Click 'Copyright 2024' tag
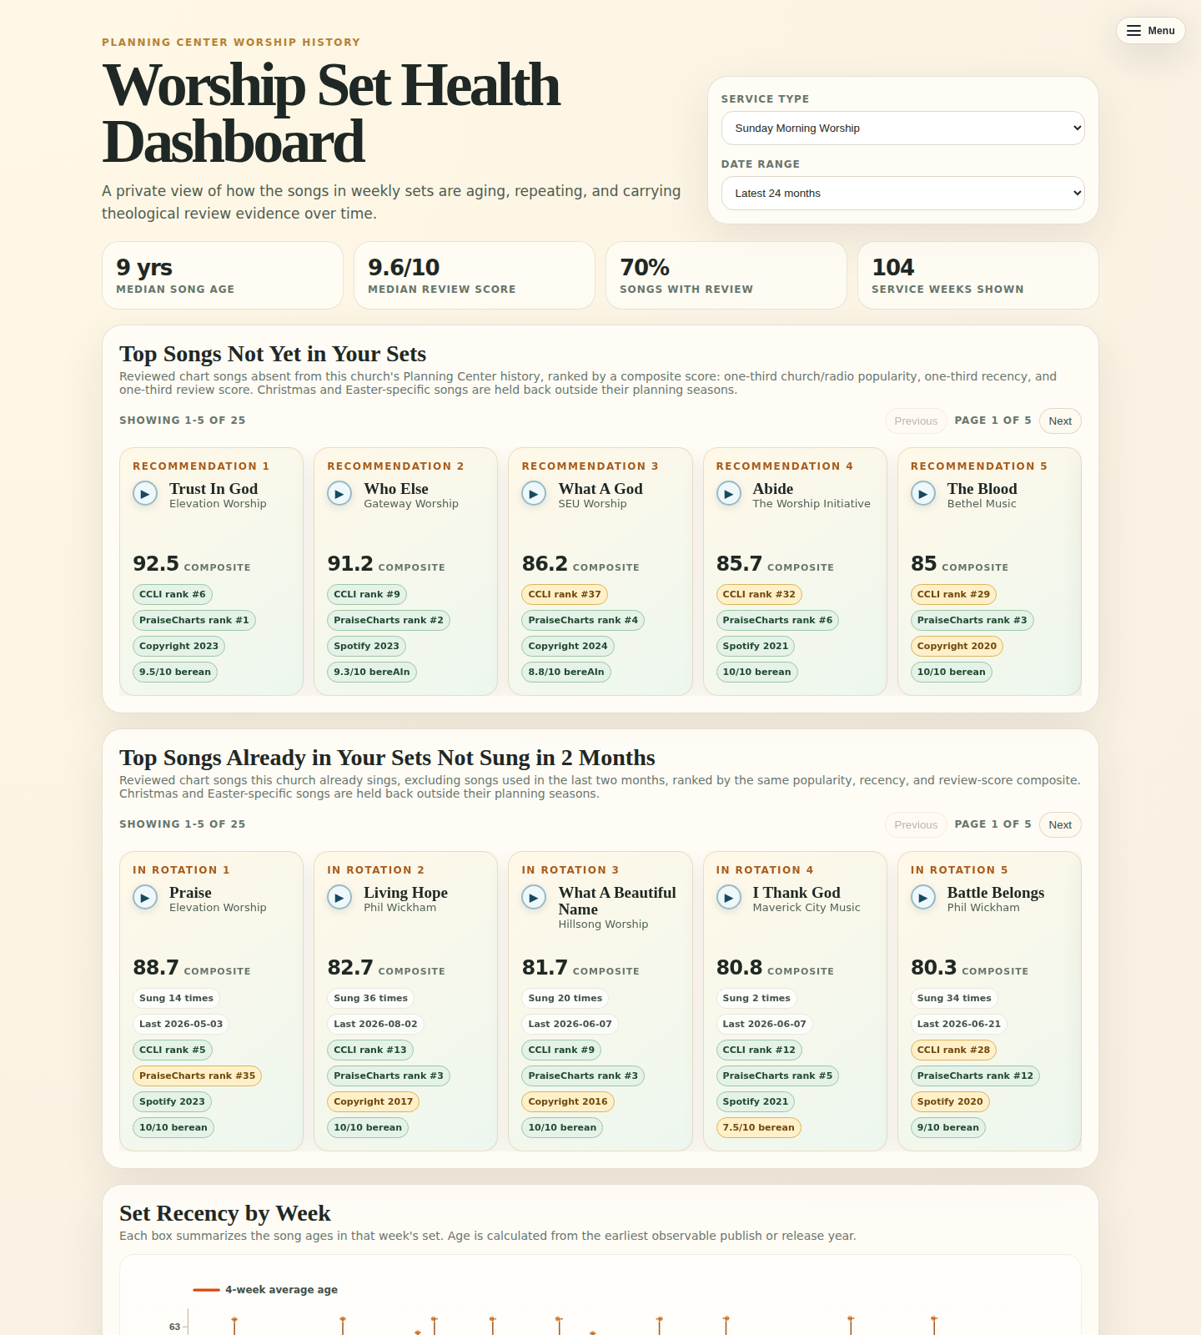 (568, 647)
